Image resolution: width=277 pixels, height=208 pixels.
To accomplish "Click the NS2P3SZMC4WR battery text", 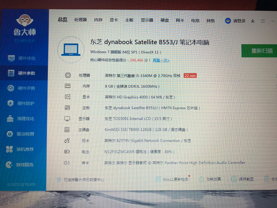I will point(139,152).
